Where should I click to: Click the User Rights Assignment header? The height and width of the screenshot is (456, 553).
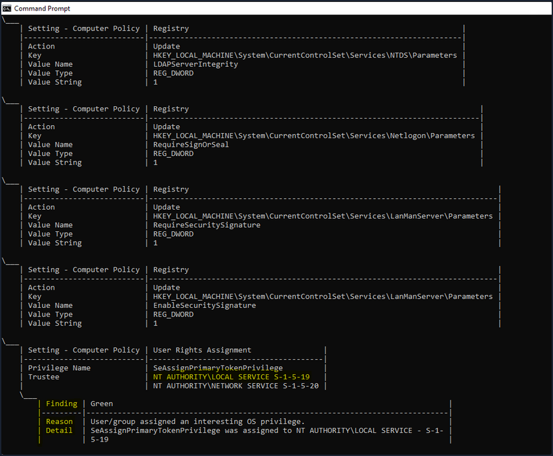202,350
